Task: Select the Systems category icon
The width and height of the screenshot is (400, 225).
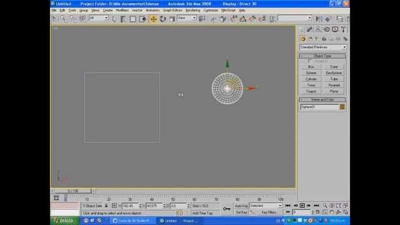Action: (x=345, y=39)
